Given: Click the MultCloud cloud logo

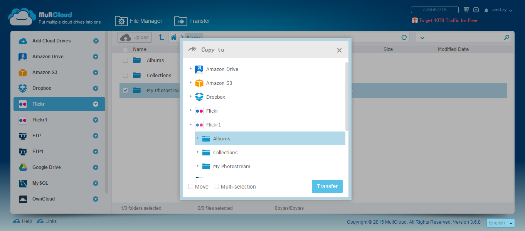Looking at the screenshot, I should (22, 17).
